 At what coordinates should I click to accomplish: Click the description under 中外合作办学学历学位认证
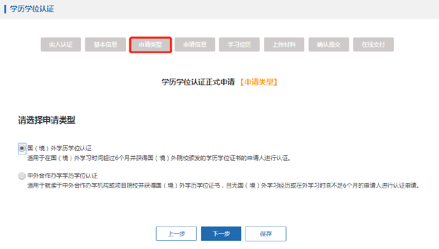click(x=223, y=186)
